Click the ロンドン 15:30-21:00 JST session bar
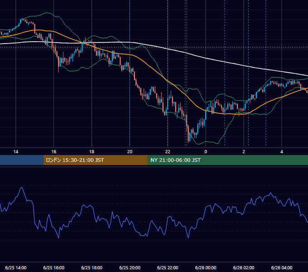The image size is (308, 272). point(96,160)
